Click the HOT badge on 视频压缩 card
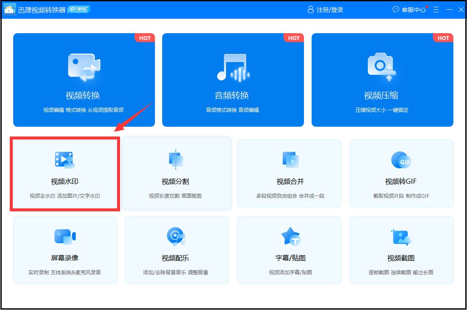 (x=443, y=38)
